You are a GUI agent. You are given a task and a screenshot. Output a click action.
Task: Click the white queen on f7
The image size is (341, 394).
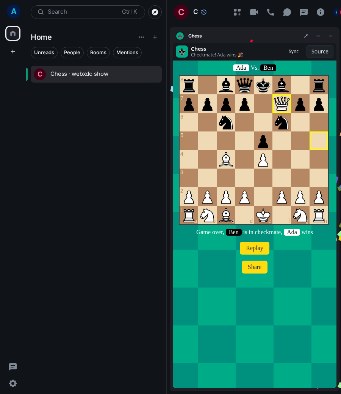(282, 104)
